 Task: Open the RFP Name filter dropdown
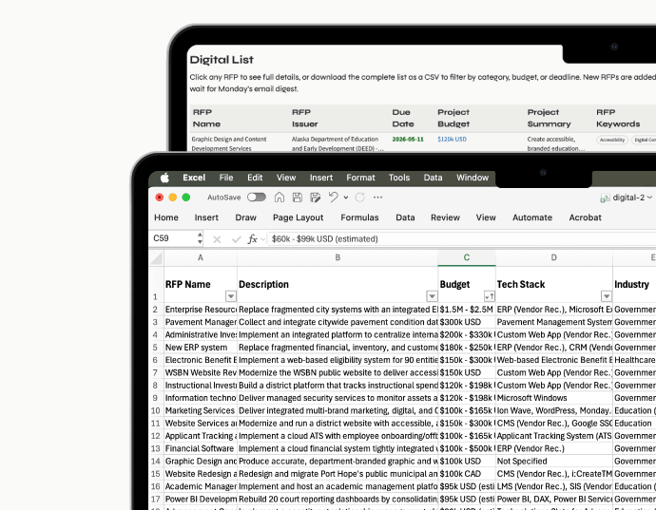(x=230, y=296)
